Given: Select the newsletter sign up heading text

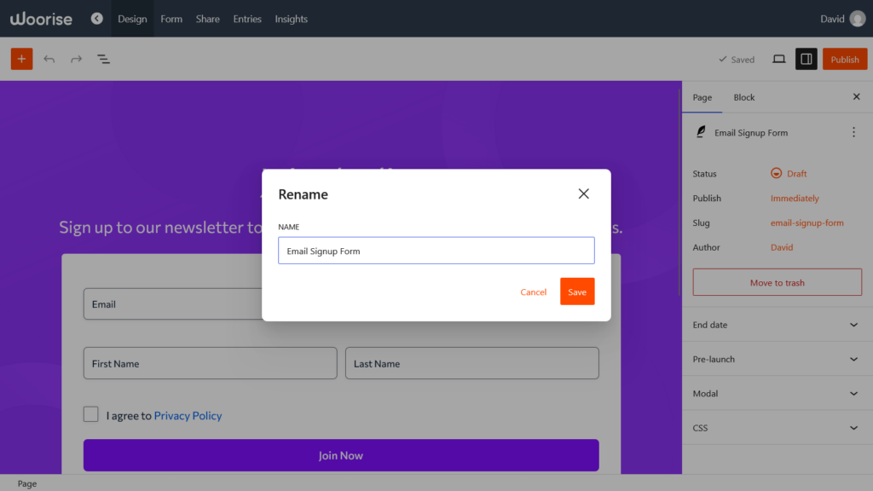Looking at the screenshot, I should coord(160,227).
